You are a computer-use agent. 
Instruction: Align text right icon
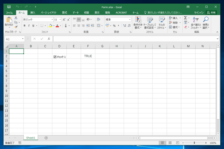83,26
